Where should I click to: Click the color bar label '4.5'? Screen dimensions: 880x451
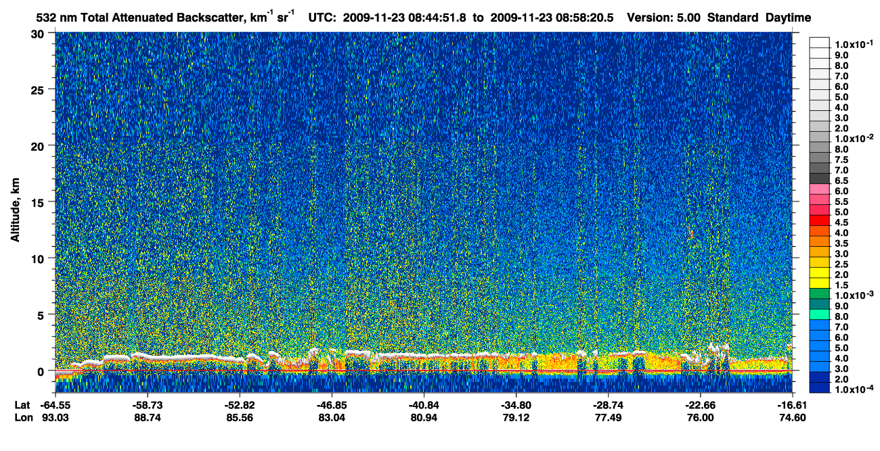tap(843, 222)
